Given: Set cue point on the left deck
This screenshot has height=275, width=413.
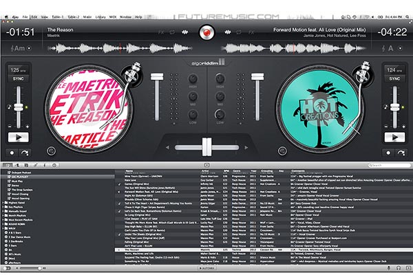Looking at the screenshot, I should (x=12, y=153).
